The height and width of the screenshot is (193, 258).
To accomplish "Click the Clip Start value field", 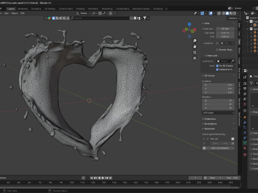I will pos(225,33).
